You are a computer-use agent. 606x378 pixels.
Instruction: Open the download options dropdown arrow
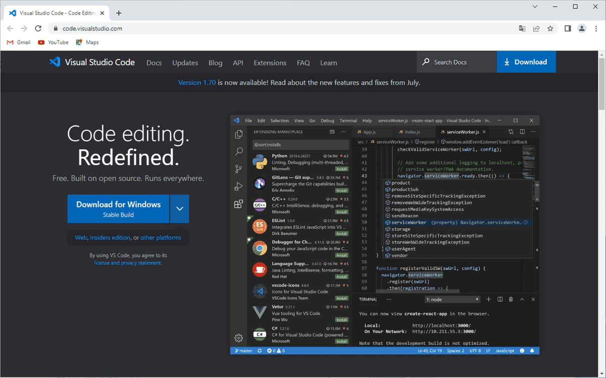point(180,208)
